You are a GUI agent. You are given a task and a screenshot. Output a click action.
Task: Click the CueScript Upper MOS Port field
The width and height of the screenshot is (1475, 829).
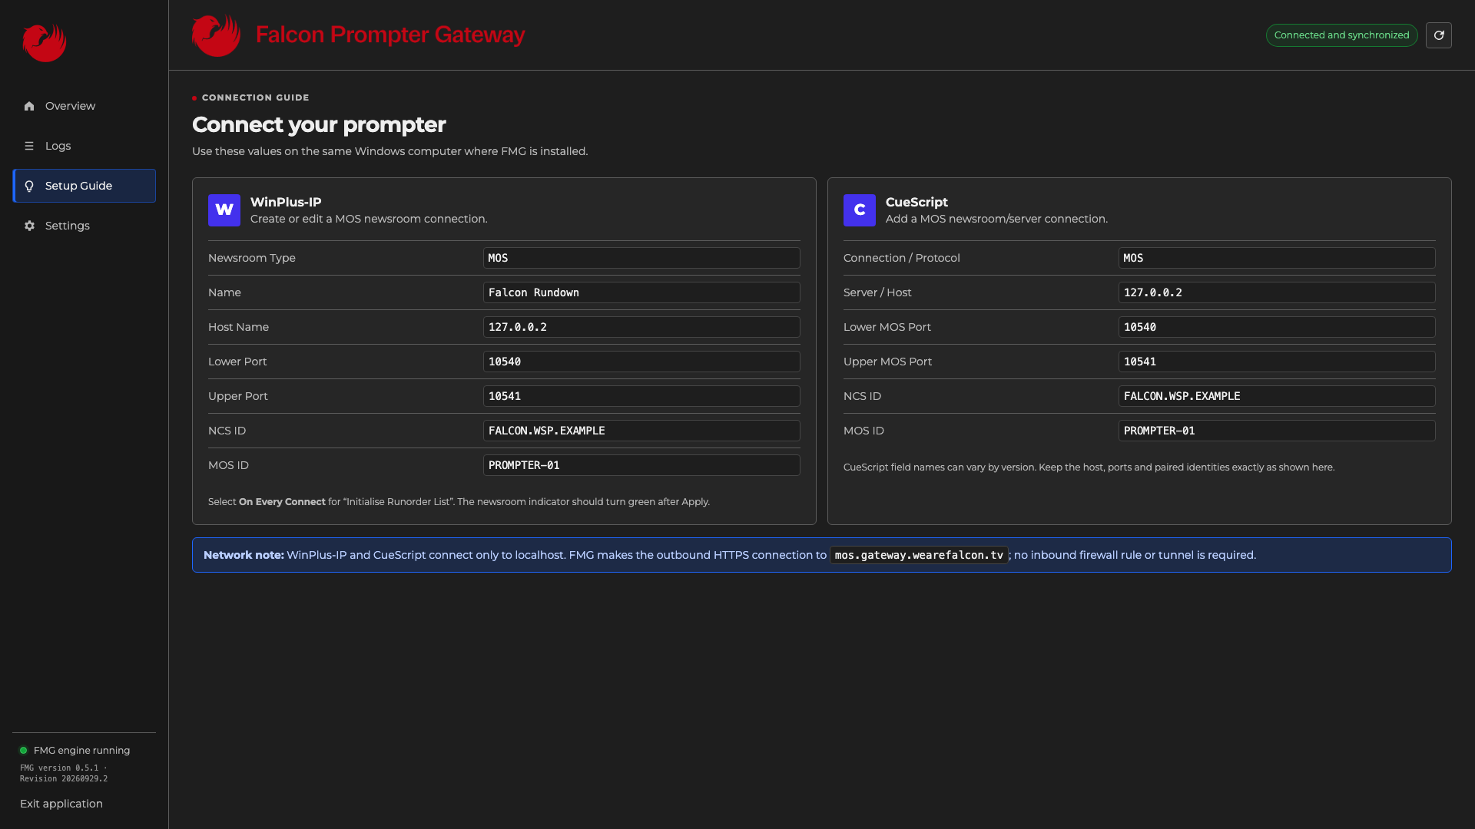tap(1277, 362)
